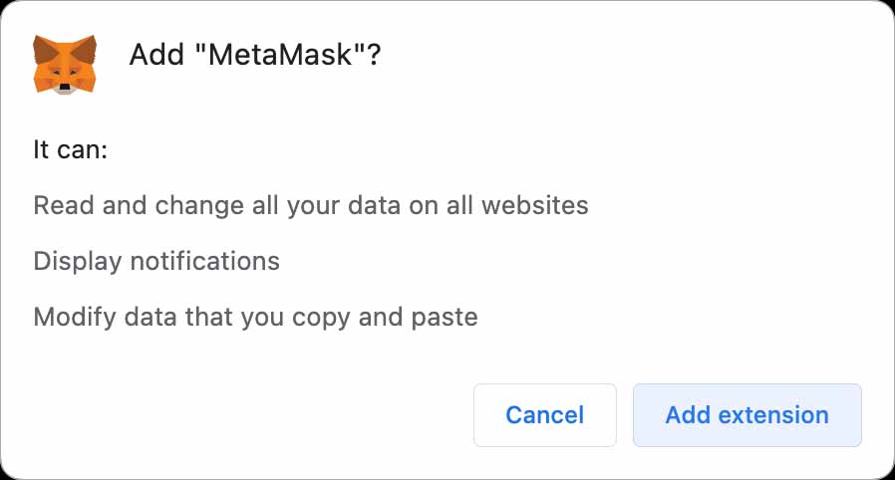Click the word "Modify" in third permission

tap(69, 317)
